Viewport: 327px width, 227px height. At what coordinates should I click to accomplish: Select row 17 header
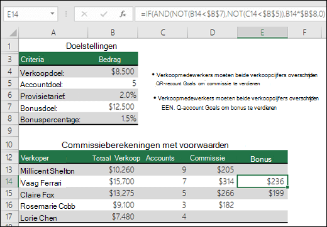click(9, 217)
